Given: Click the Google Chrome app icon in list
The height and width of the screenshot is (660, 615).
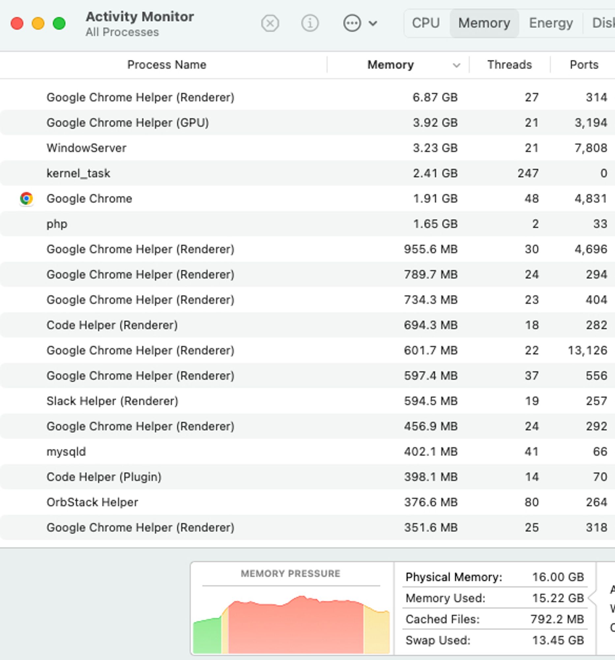Looking at the screenshot, I should (x=26, y=199).
